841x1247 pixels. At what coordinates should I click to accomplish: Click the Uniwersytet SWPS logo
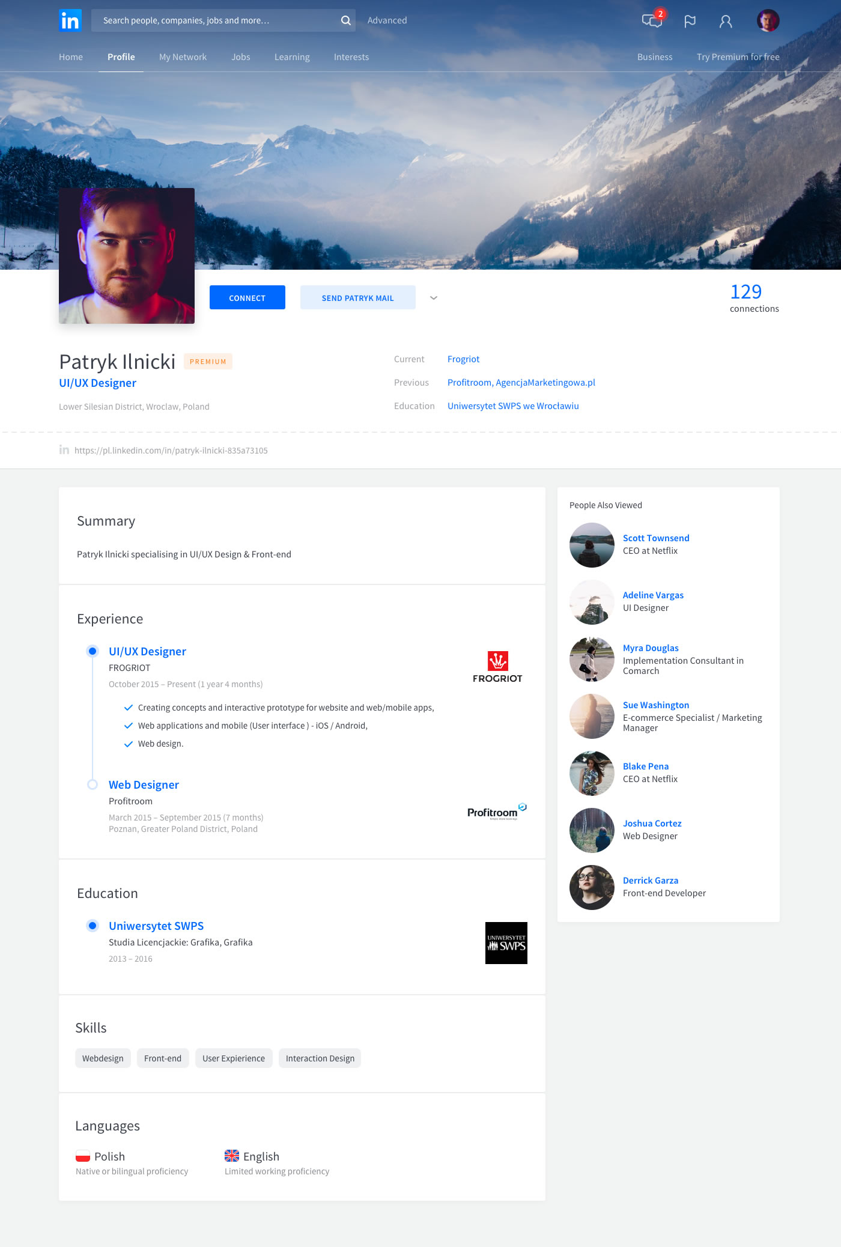(x=506, y=943)
